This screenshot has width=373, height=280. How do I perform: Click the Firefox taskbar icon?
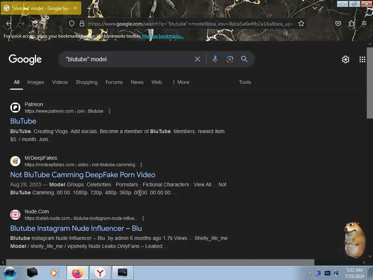78,273
